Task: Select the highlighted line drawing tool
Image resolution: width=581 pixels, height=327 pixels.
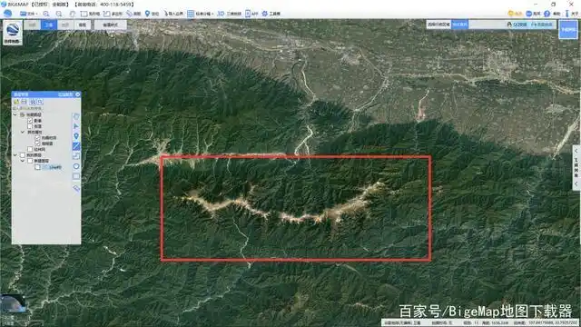Action: [76, 146]
